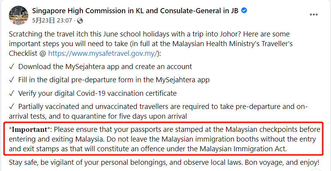Click the checkmark beside Download the MySejahtera app
331x171 pixels.
click(12, 67)
